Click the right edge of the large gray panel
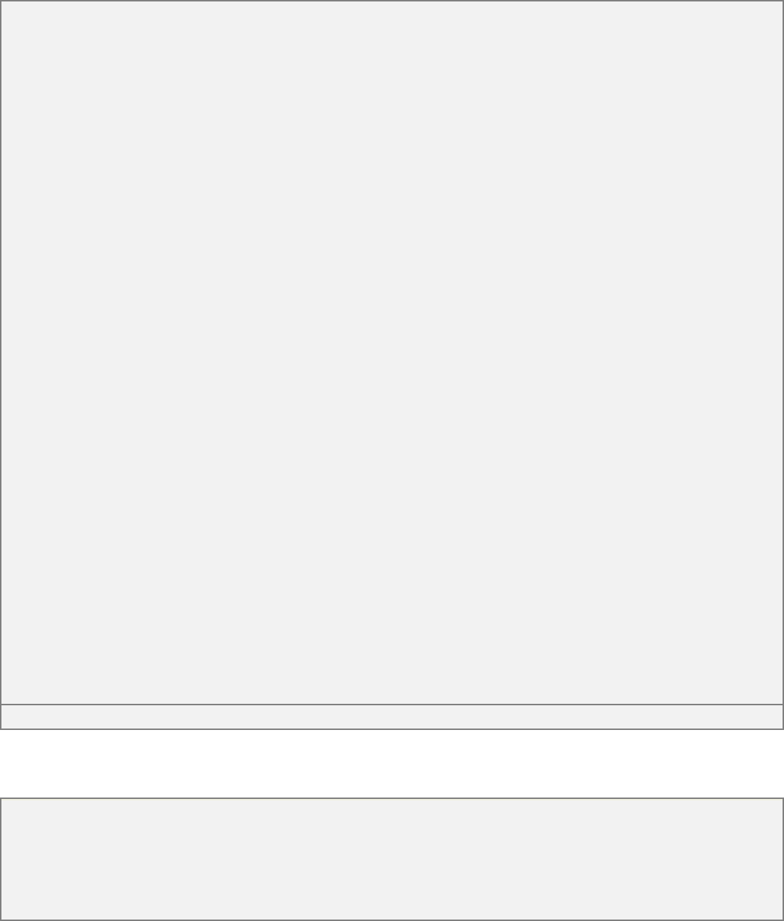 (783, 352)
